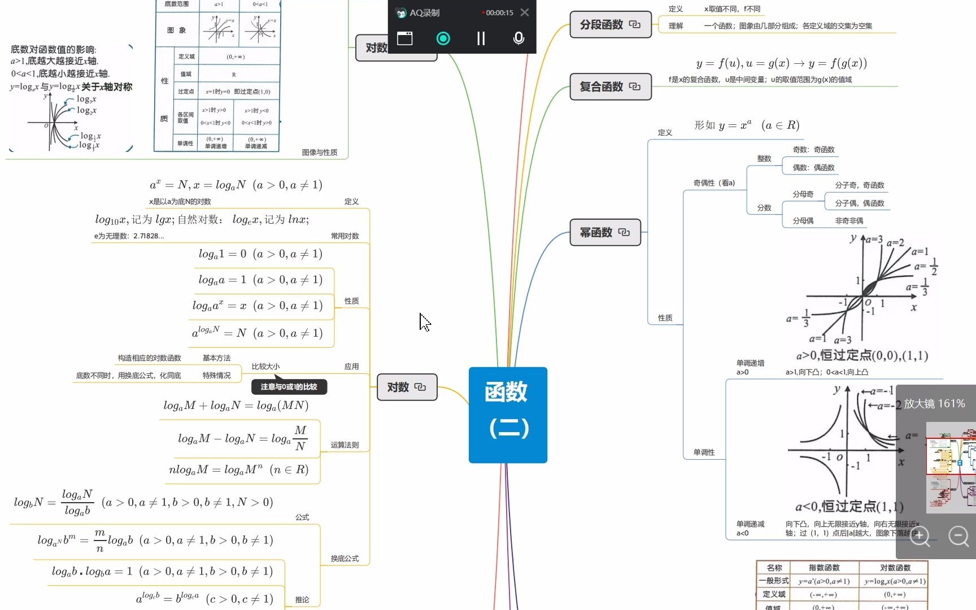Select the 单调性 branch under 幂函数

(704, 452)
